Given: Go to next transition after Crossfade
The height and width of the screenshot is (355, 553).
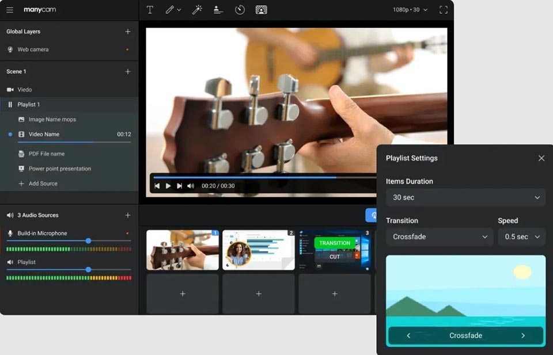Looking at the screenshot, I should pyautogui.click(x=523, y=335).
